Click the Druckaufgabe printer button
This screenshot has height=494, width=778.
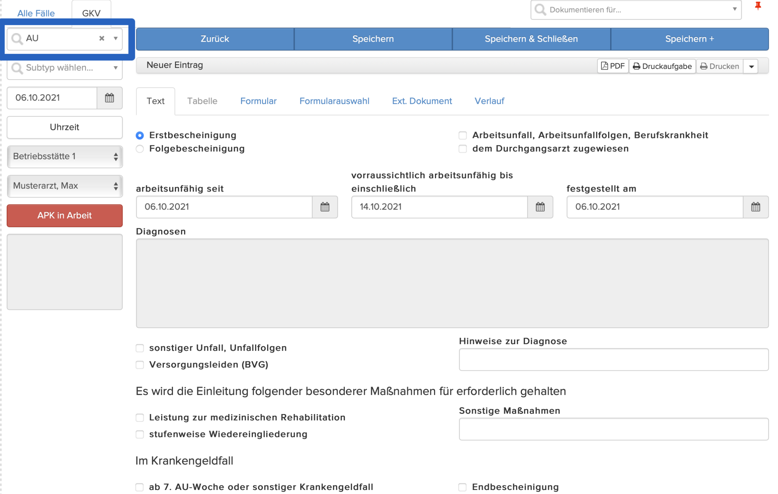(662, 66)
